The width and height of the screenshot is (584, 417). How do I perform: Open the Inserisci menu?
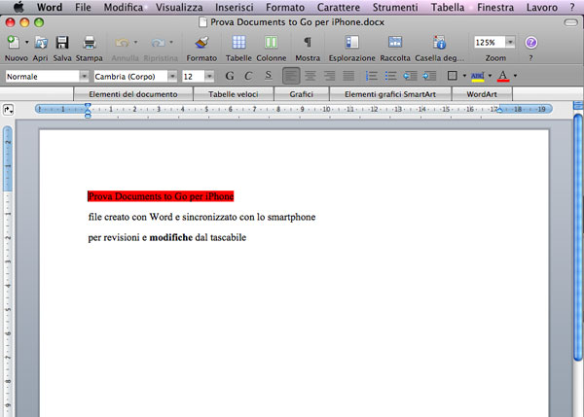point(235,7)
